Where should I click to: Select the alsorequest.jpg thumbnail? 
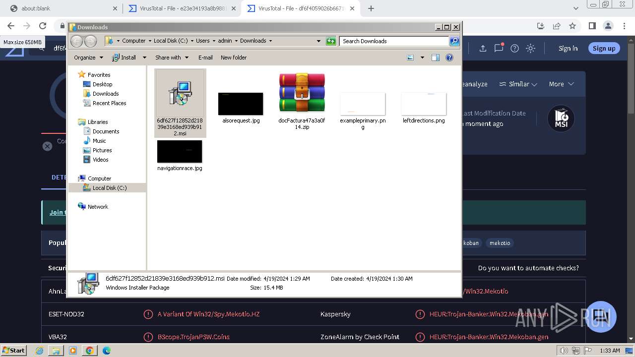pyautogui.click(x=241, y=108)
